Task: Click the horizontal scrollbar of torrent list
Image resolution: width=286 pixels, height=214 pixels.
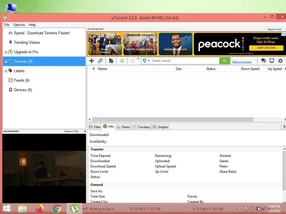Action: click(x=173, y=119)
